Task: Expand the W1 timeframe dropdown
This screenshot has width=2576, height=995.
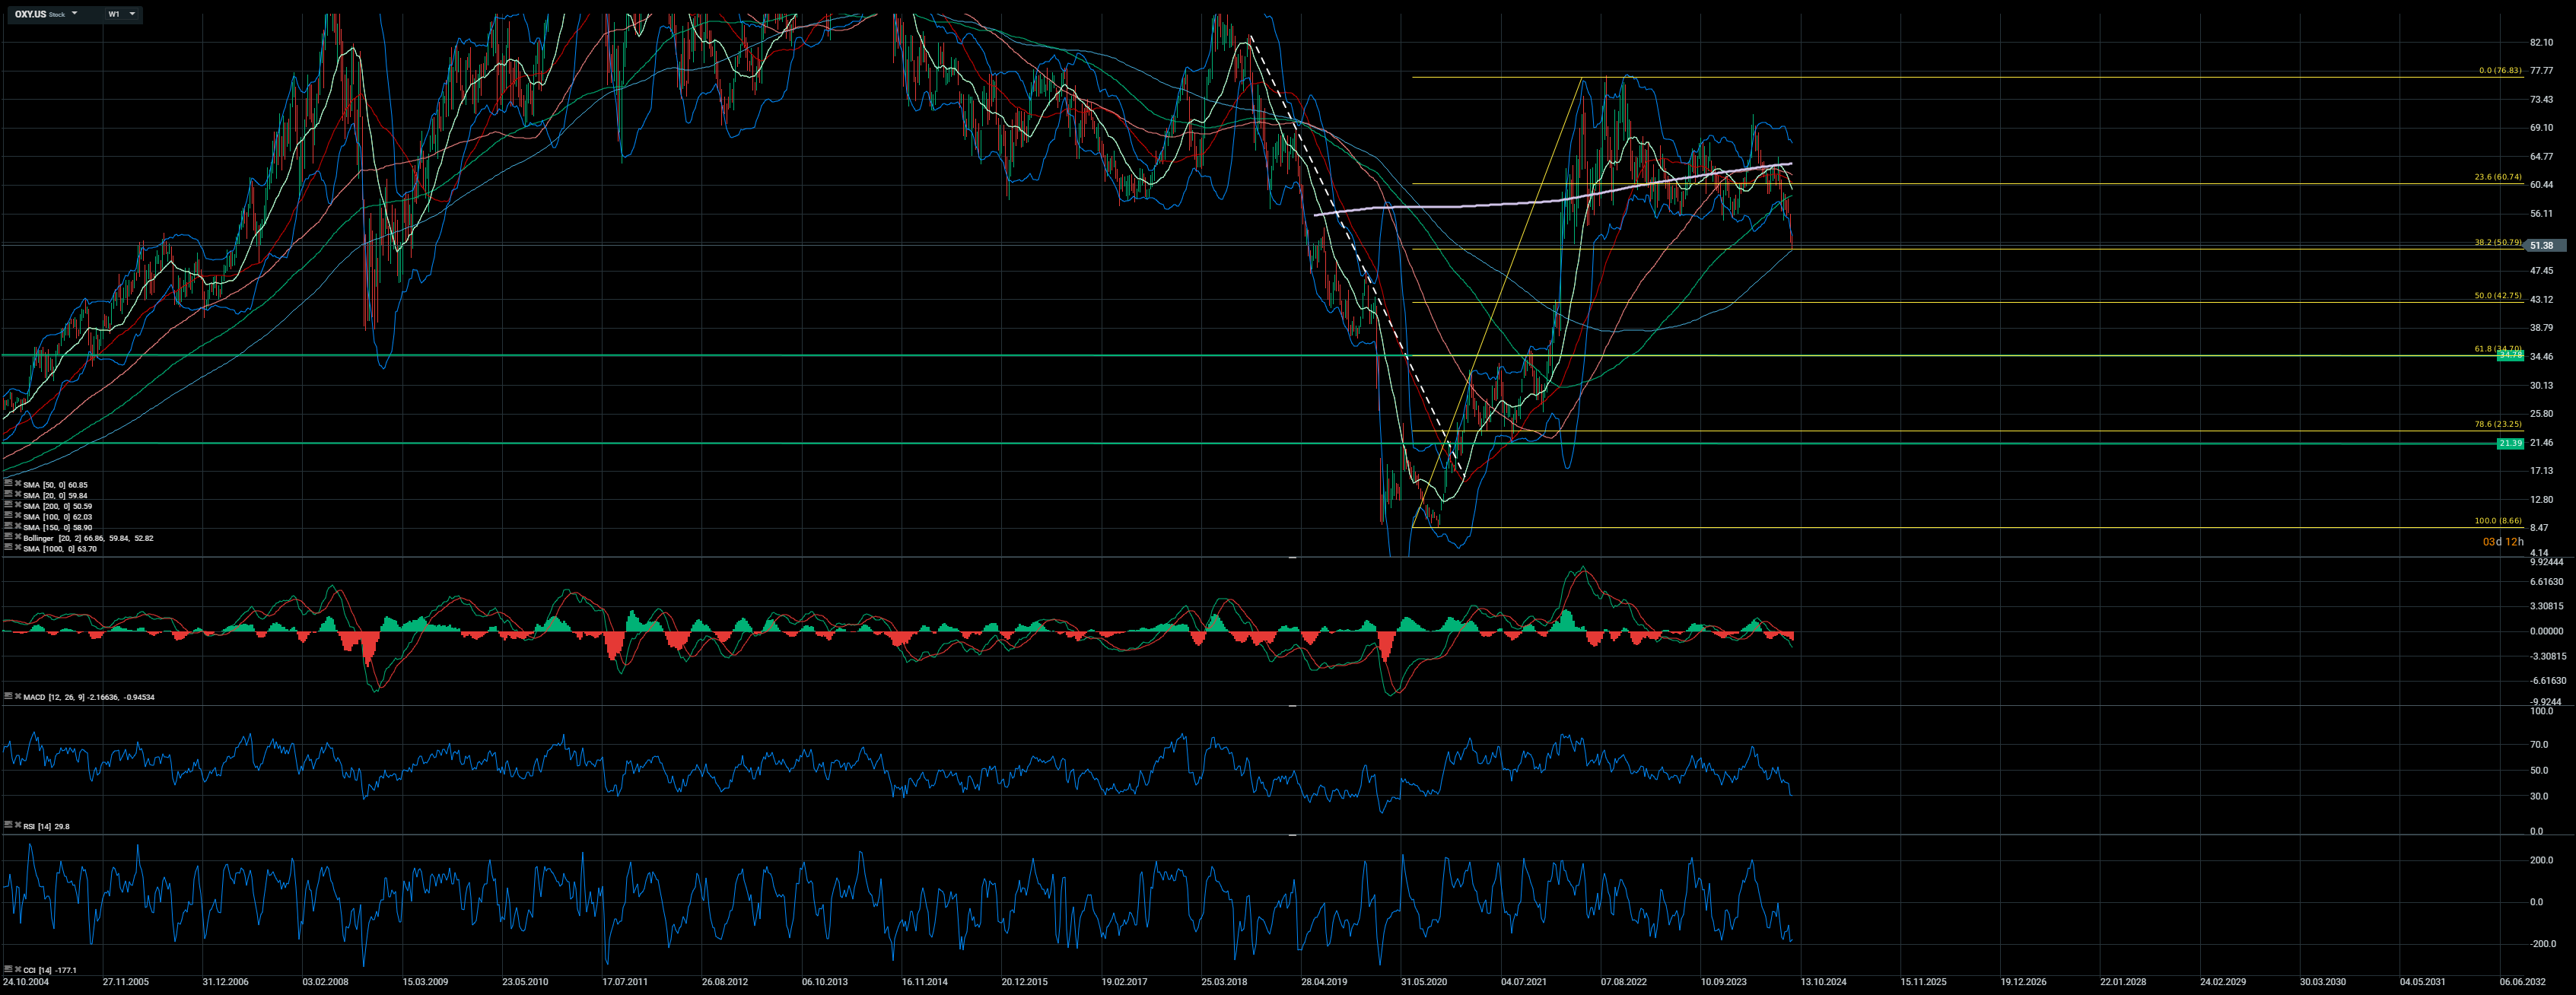Action: (x=132, y=14)
